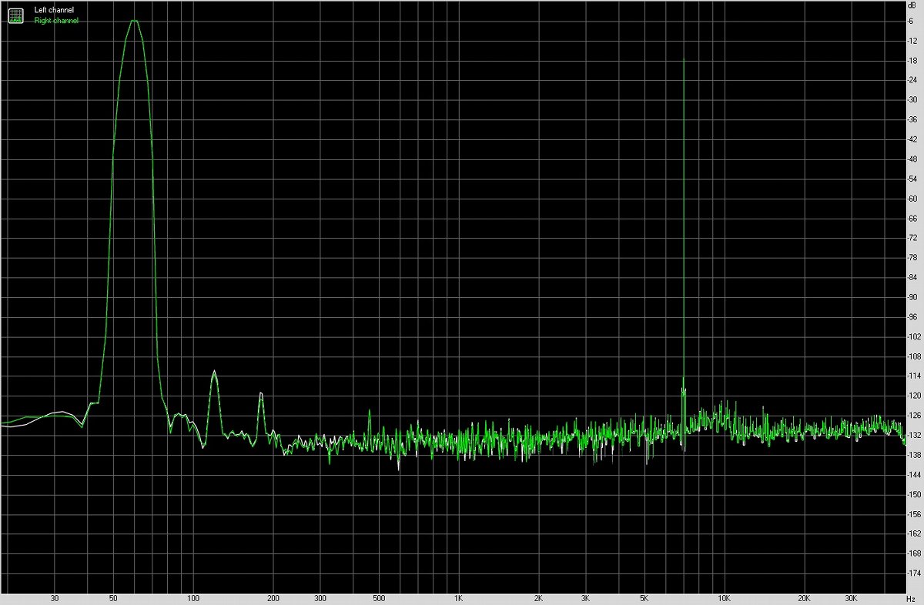Click the small harmonic peak near 120 Hz
924x605 pixels.
[215, 372]
